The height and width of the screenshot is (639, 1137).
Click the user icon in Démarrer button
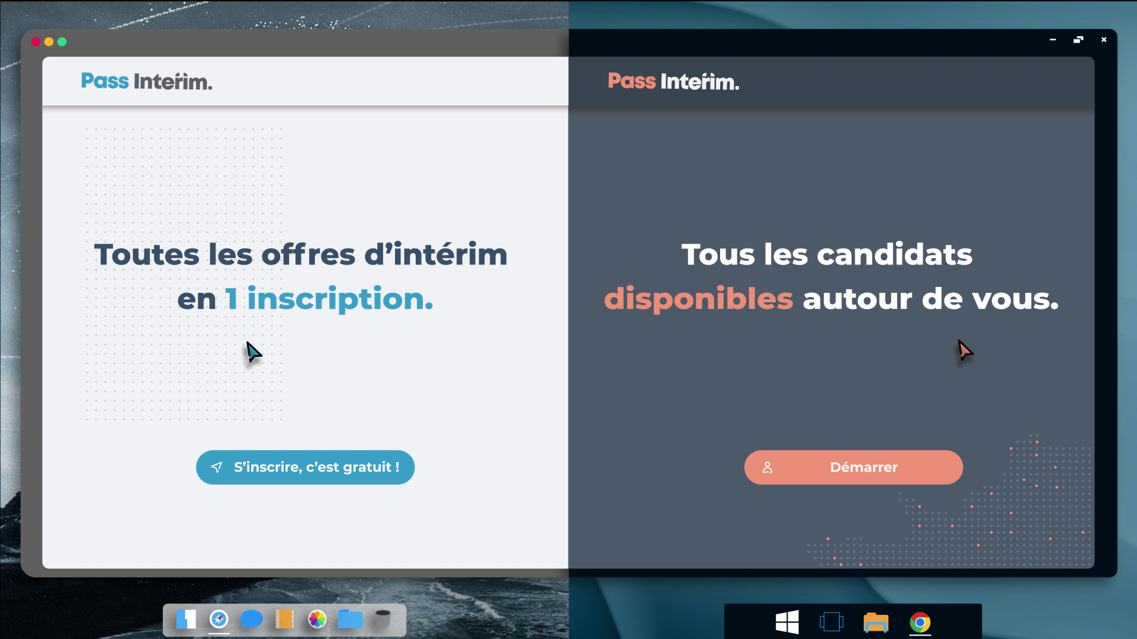(x=767, y=467)
